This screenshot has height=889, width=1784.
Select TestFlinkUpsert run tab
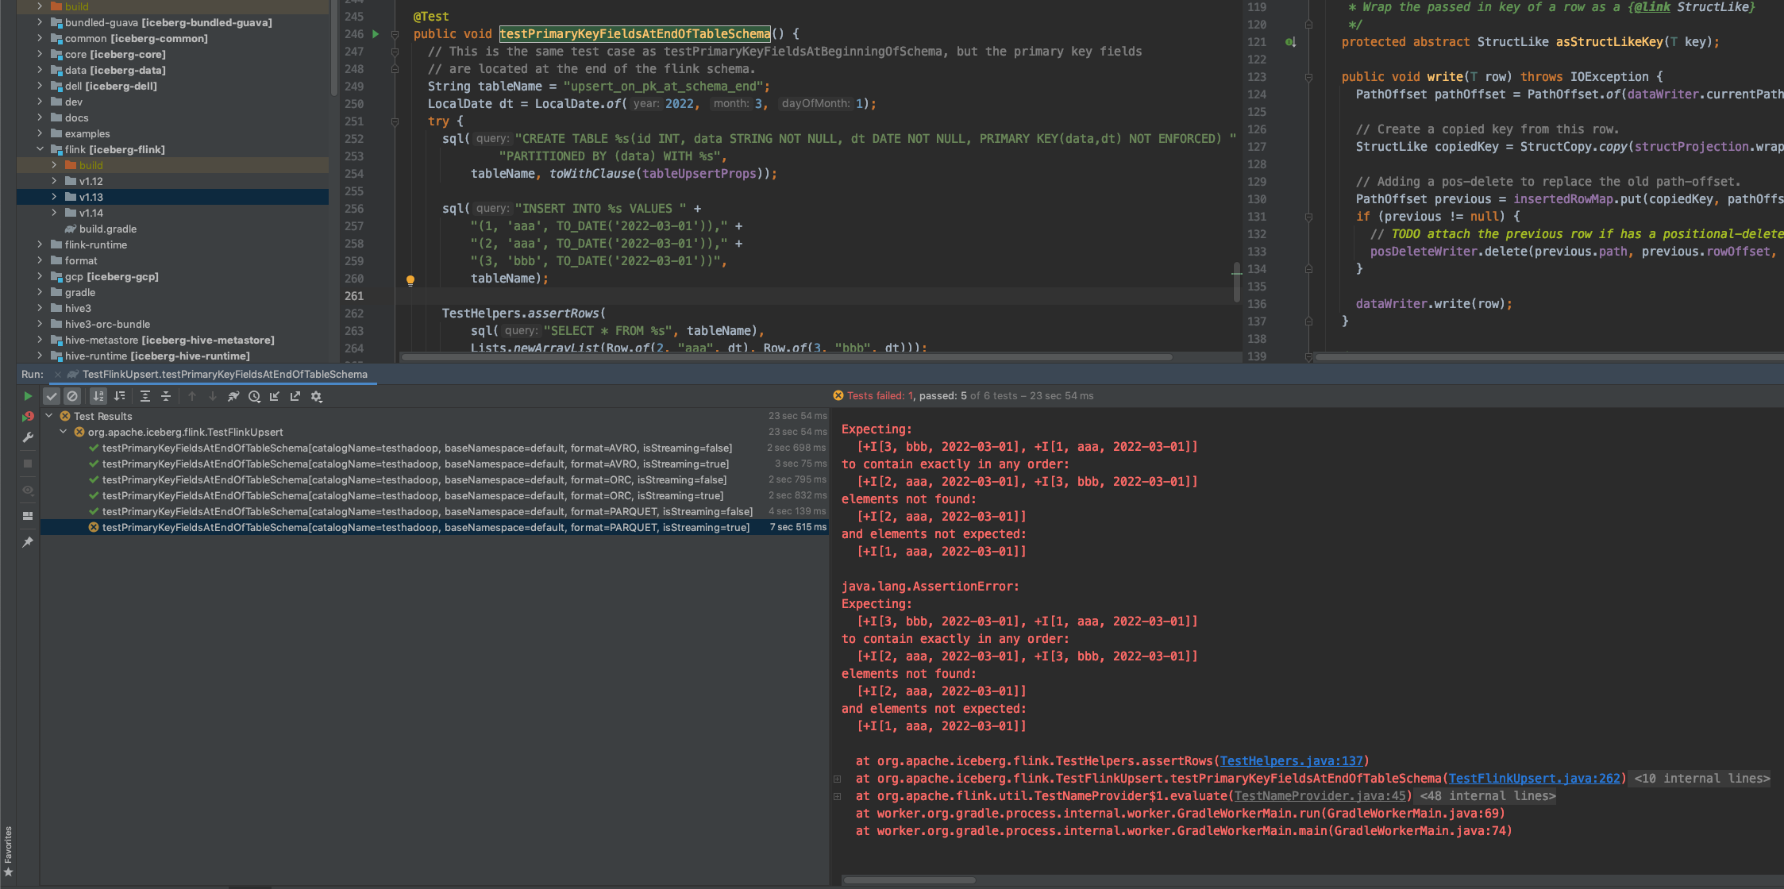[x=224, y=374]
